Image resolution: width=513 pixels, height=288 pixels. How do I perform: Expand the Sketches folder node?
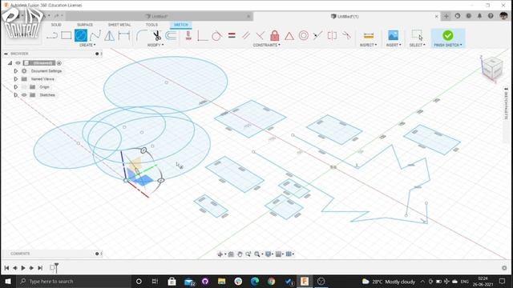(x=16, y=95)
